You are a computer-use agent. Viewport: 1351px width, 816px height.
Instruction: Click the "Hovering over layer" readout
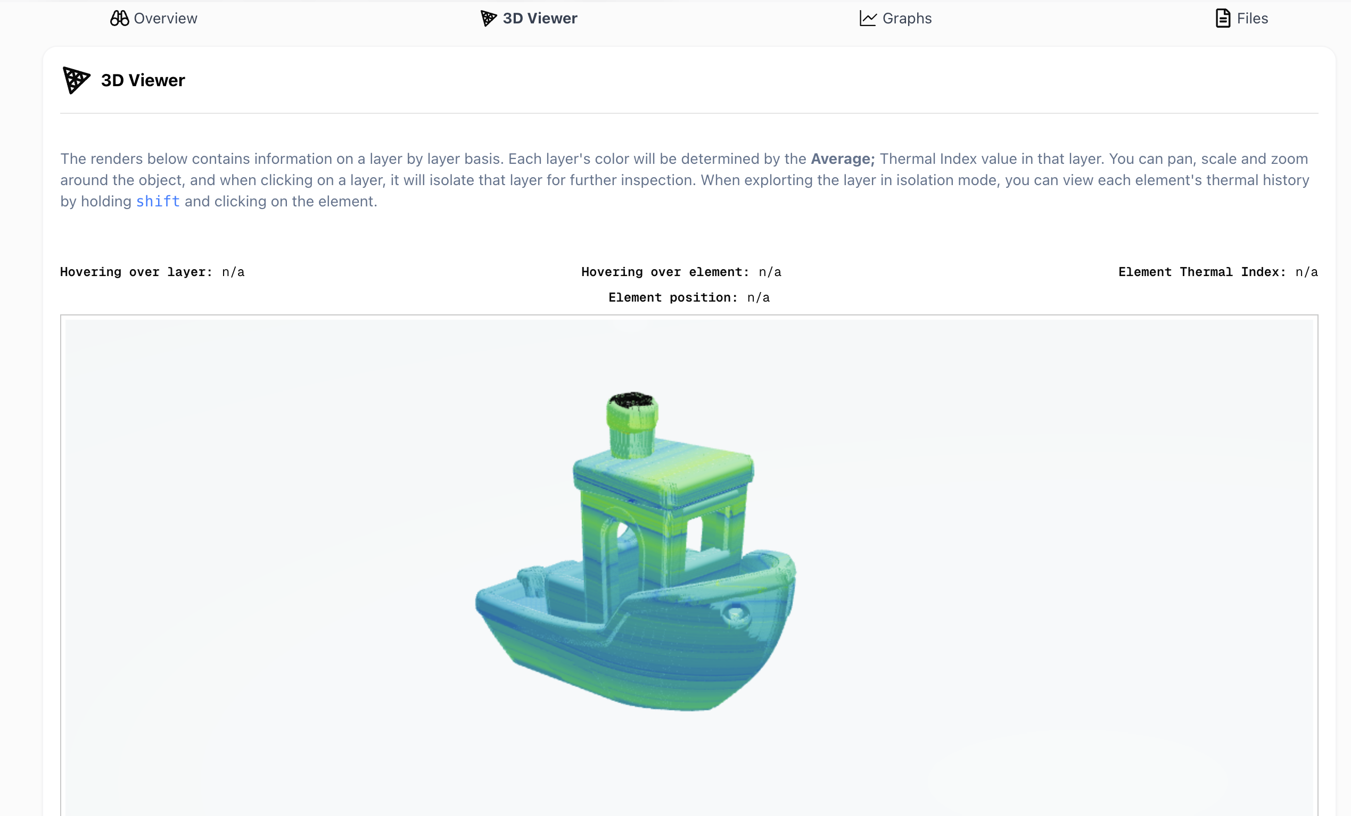(152, 272)
